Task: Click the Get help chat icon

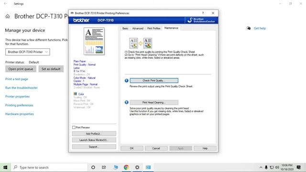Action: click(249, 28)
